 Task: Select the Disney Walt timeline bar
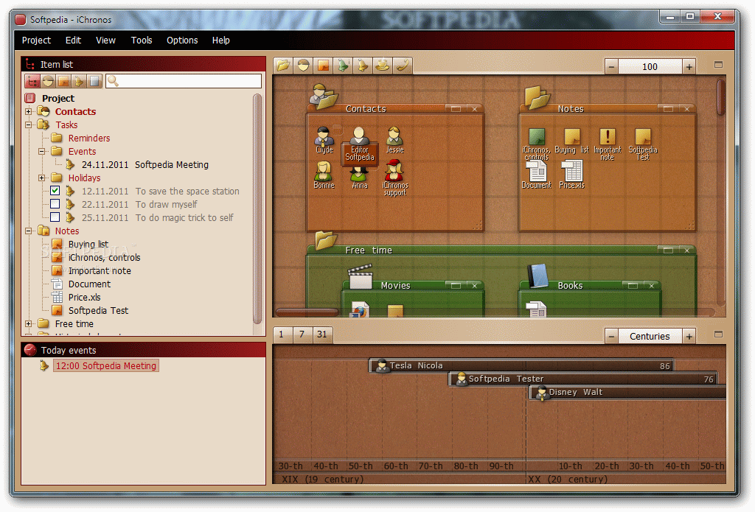[x=627, y=393]
